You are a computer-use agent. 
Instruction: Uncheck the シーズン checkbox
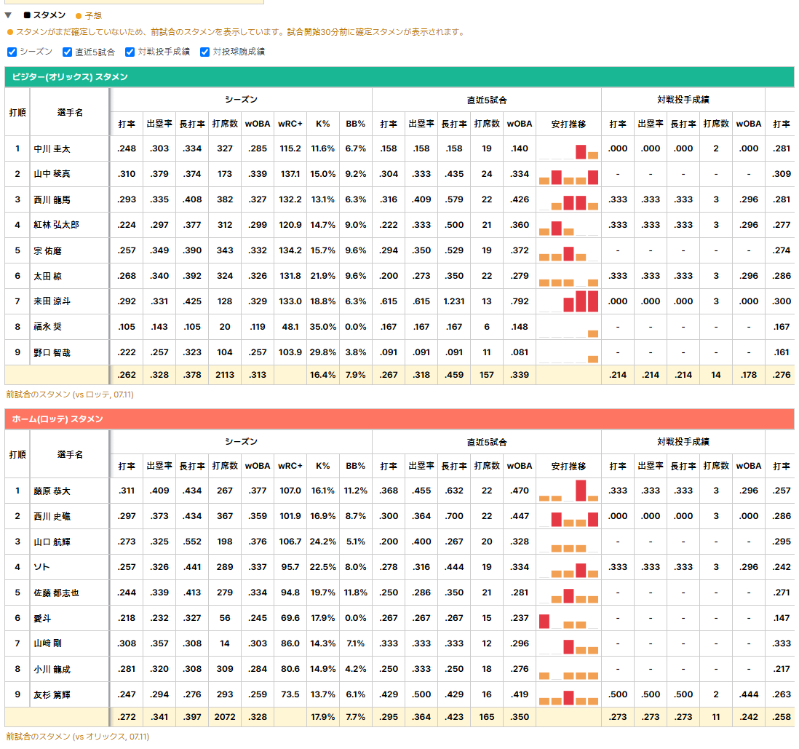click(12, 52)
